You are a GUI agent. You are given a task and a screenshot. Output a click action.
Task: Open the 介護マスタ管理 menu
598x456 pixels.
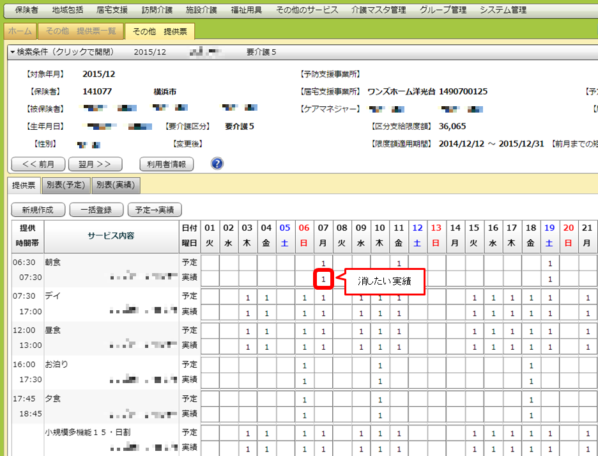[378, 10]
